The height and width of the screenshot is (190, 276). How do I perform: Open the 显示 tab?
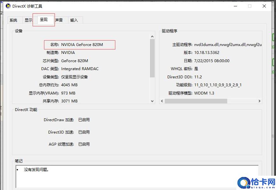[28, 20]
